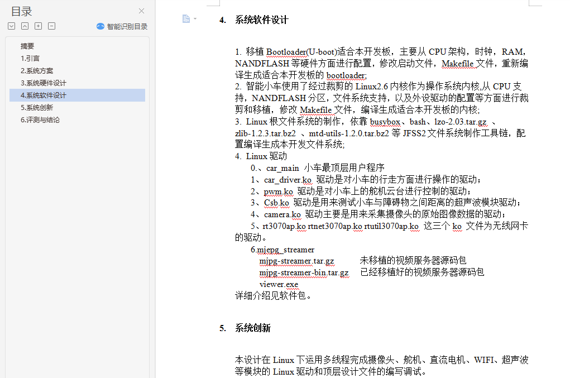Click the document heading 系统软件设计

coord(261,20)
